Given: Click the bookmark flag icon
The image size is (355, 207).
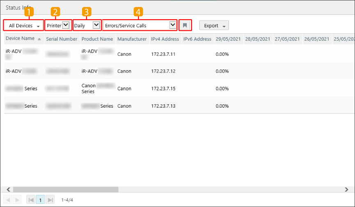Looking at the screenshot, I should pyautogui.click(x=185, y=25).
